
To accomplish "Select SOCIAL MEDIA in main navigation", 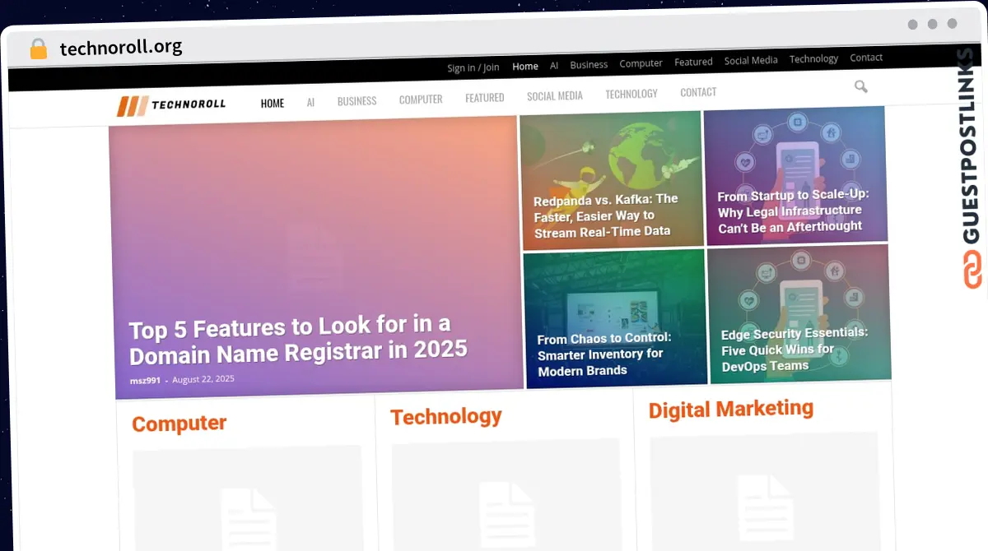I will [554, 96].
